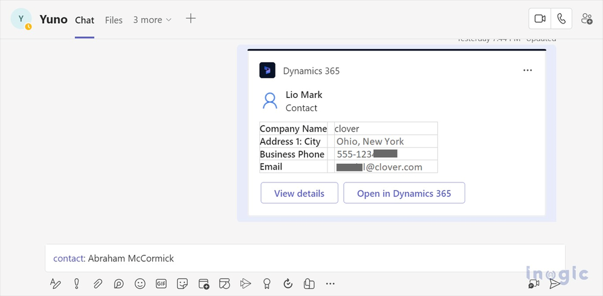603x296 pixels.
Task: Click the 'clover' company value
Action: 346,129
